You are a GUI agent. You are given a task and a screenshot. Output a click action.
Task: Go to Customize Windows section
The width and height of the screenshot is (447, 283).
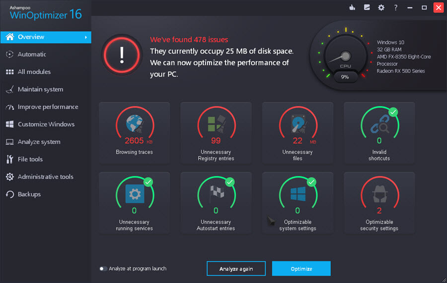pyautogui.click(x=46, y=124)
